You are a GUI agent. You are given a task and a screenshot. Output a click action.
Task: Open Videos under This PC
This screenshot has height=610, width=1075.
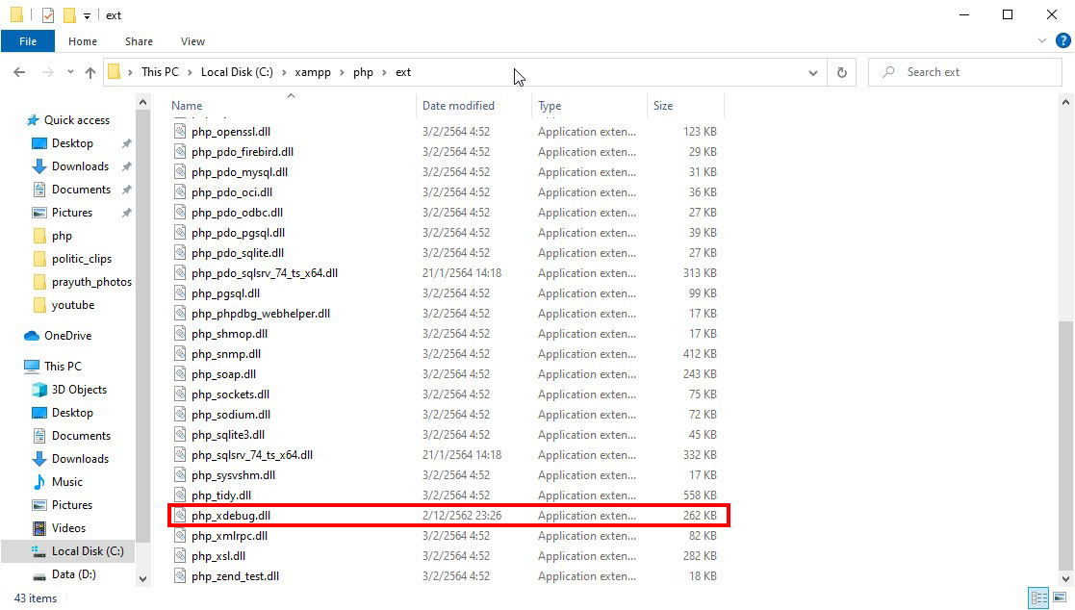(68, 528)
